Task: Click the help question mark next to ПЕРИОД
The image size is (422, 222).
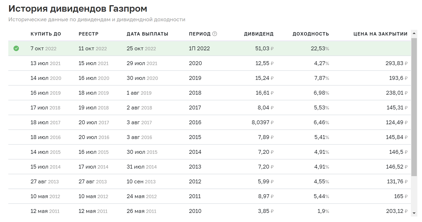Action: click(x=215, y=34)
